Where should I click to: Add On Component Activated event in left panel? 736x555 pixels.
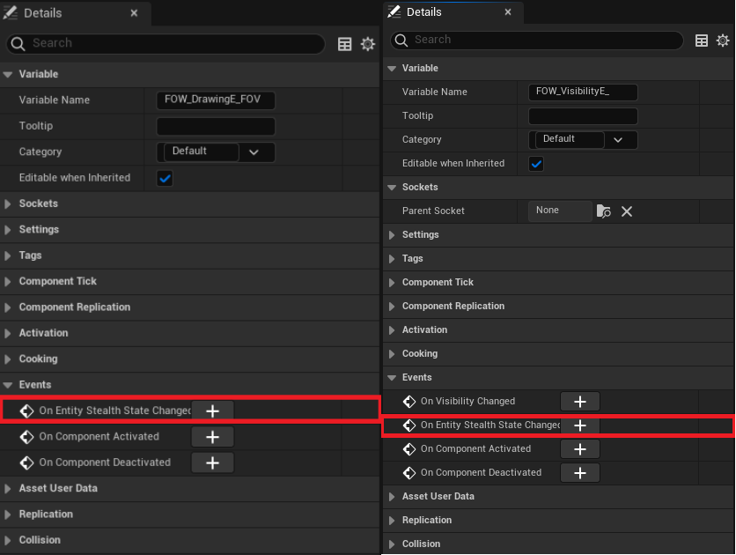point(213,437)
